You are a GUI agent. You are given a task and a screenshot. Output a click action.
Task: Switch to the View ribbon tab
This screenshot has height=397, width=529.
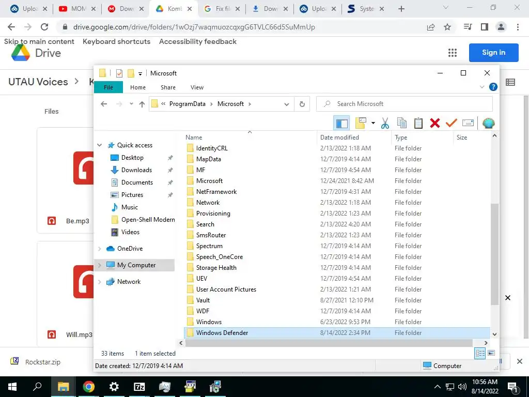coord(197,87)
